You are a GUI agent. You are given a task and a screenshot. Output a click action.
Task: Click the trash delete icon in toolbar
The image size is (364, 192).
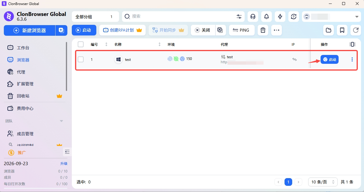click(x=263, y=30)
